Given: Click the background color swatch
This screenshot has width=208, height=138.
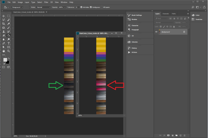Looking at the screenshot, I should coord(8,63).
